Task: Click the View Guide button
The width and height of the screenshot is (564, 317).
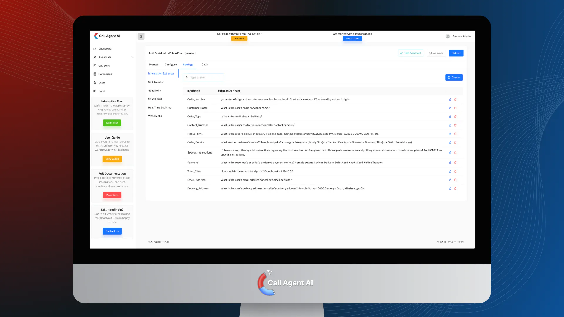Action: [112, 159]
